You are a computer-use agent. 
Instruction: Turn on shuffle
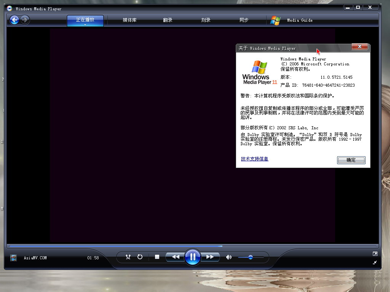coord(128,257)
